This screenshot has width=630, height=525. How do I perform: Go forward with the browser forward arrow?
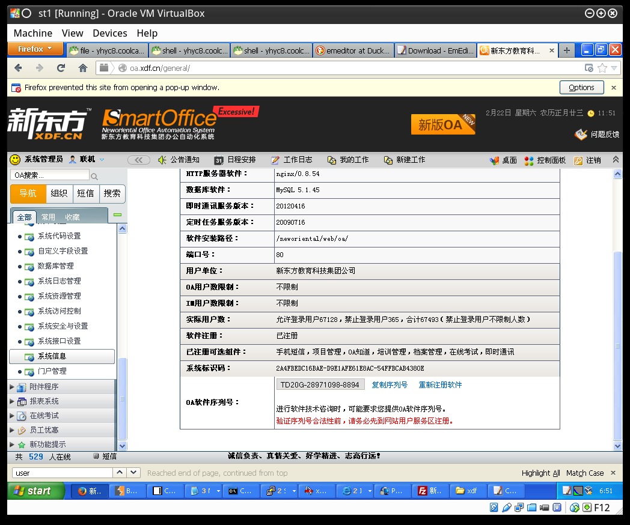pos(40,68)
